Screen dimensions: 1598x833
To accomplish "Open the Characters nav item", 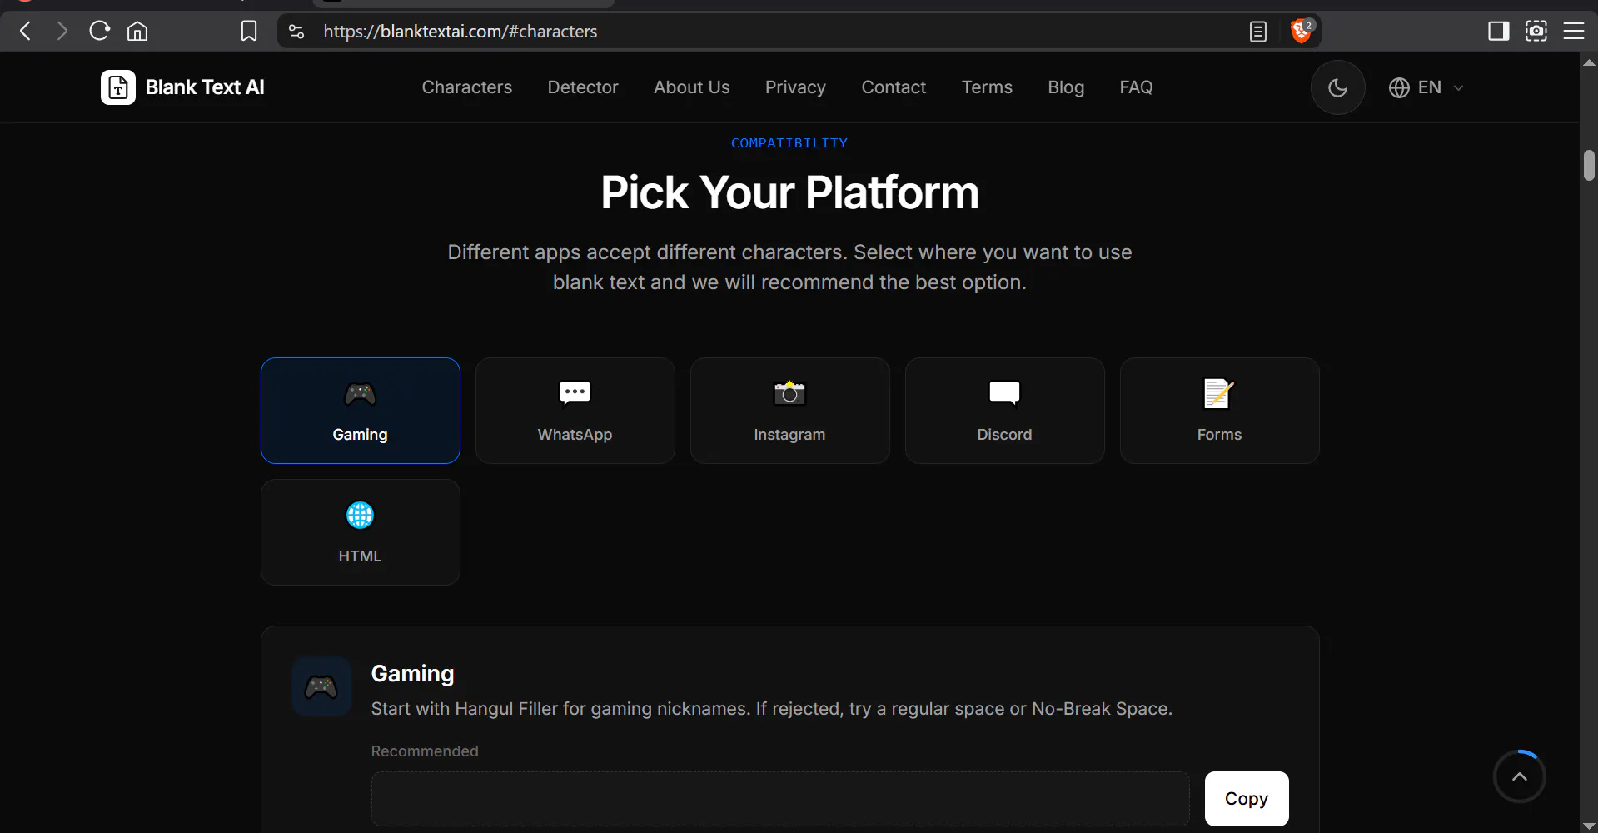I will pos(467,87).
